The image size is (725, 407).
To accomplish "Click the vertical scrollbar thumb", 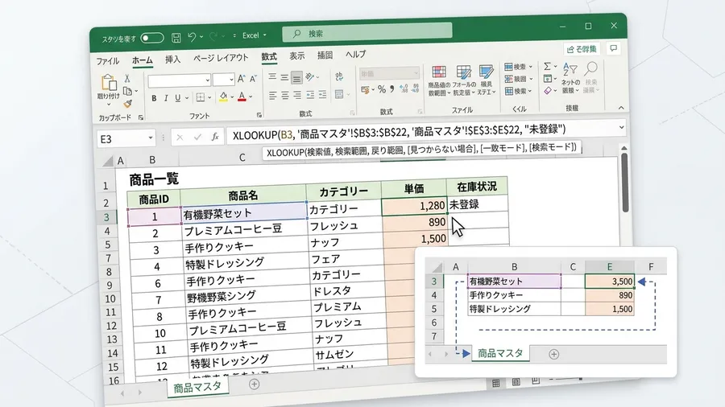I will (624, 183).
